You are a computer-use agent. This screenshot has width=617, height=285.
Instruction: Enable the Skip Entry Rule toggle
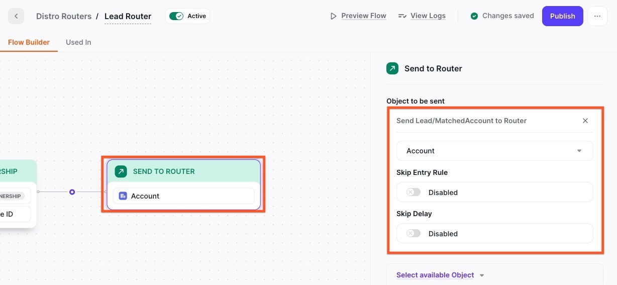pyautogui.click(x=414, y=192)
